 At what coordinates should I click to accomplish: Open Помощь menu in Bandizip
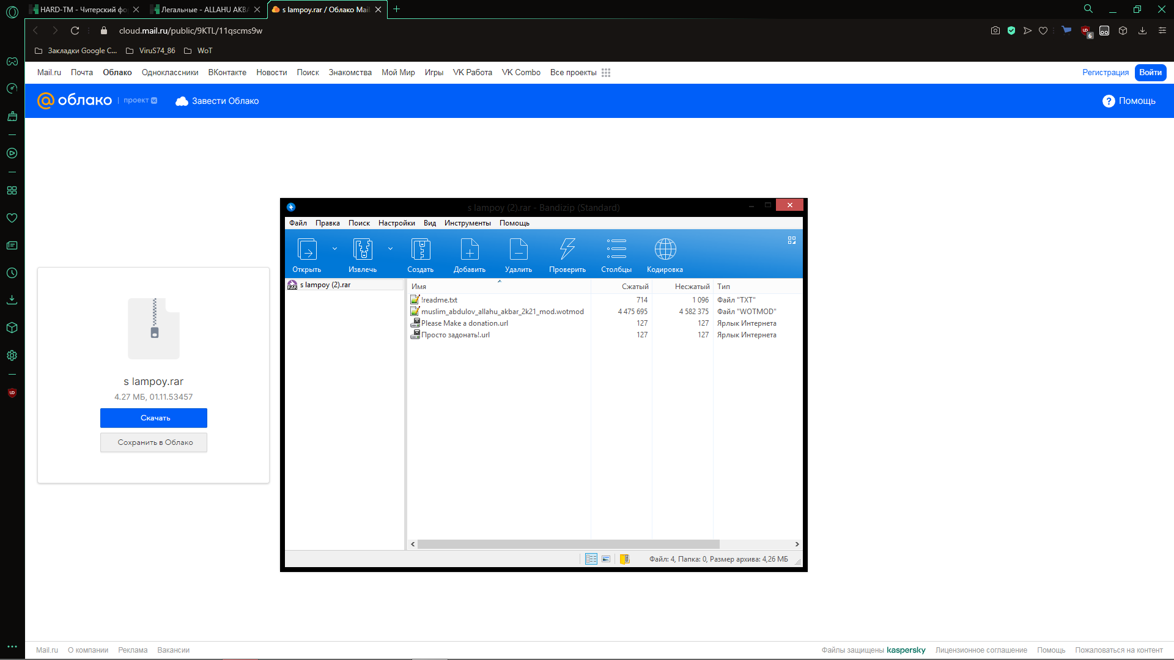(514, 223)
